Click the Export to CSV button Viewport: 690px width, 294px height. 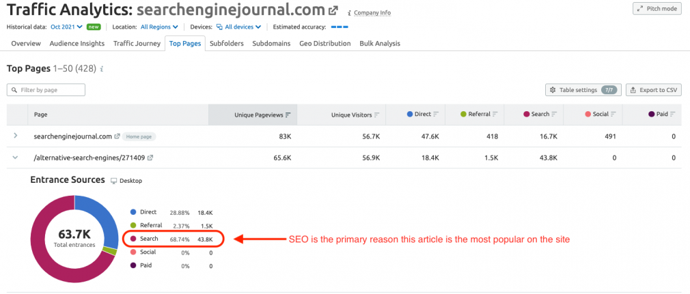[654, 89]
